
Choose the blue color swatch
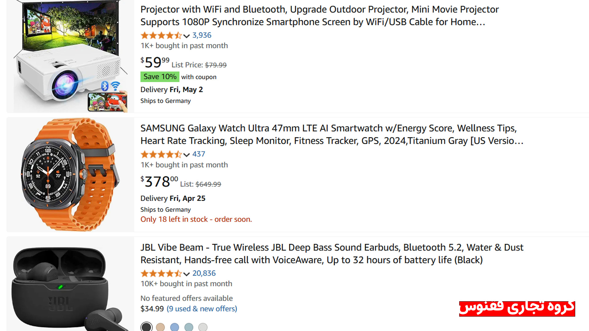(175, 327)
